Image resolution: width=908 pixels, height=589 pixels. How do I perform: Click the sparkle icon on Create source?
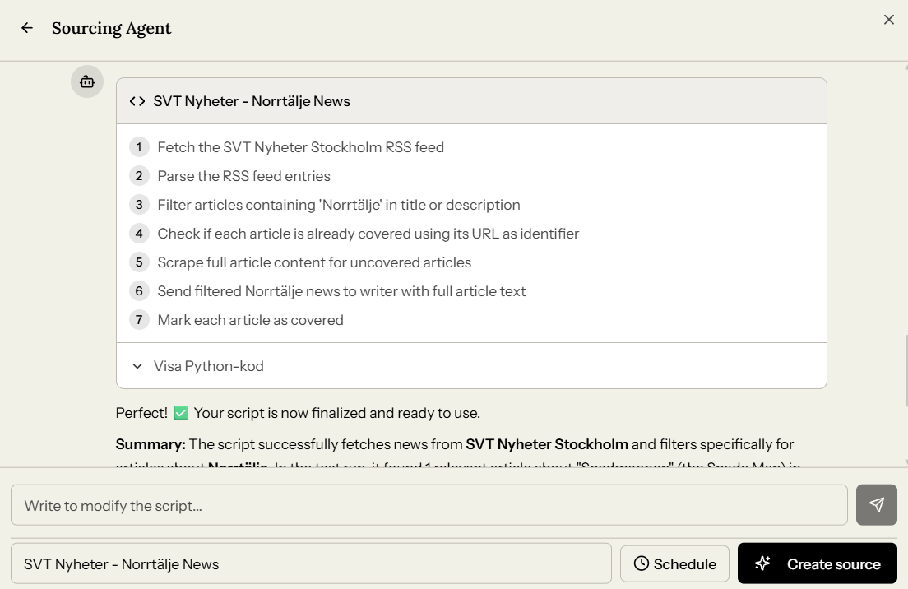[x=762, y=563]
